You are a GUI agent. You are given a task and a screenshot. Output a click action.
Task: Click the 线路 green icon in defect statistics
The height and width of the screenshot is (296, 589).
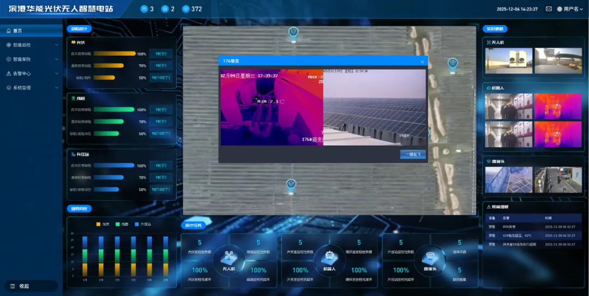click(73, 99)
